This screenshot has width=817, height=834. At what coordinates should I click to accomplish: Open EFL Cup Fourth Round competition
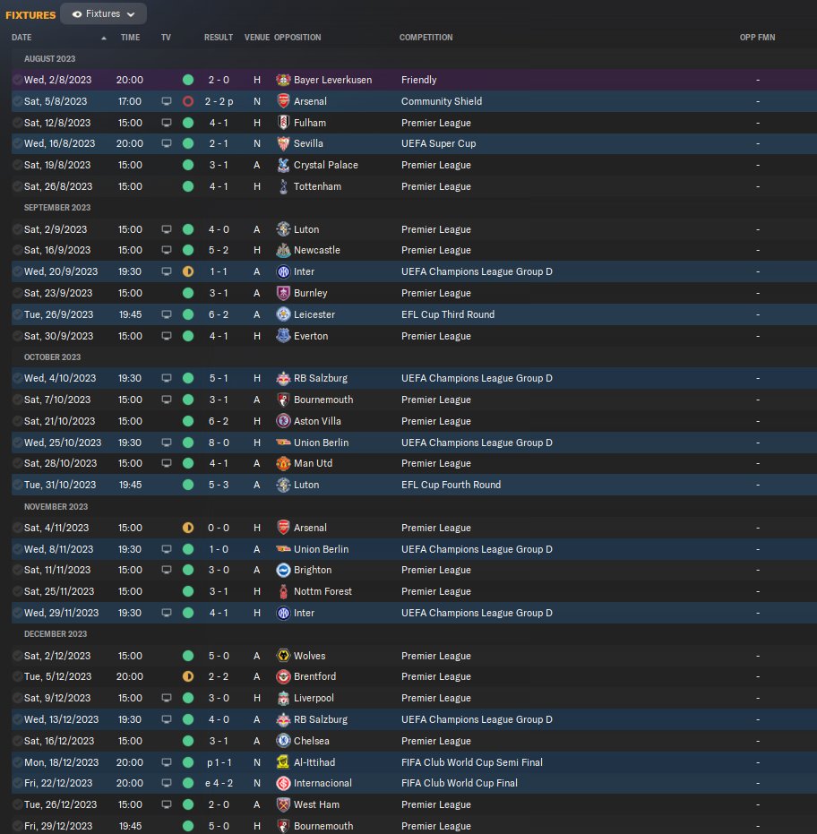pyautogui.click(x=451, y=486)
